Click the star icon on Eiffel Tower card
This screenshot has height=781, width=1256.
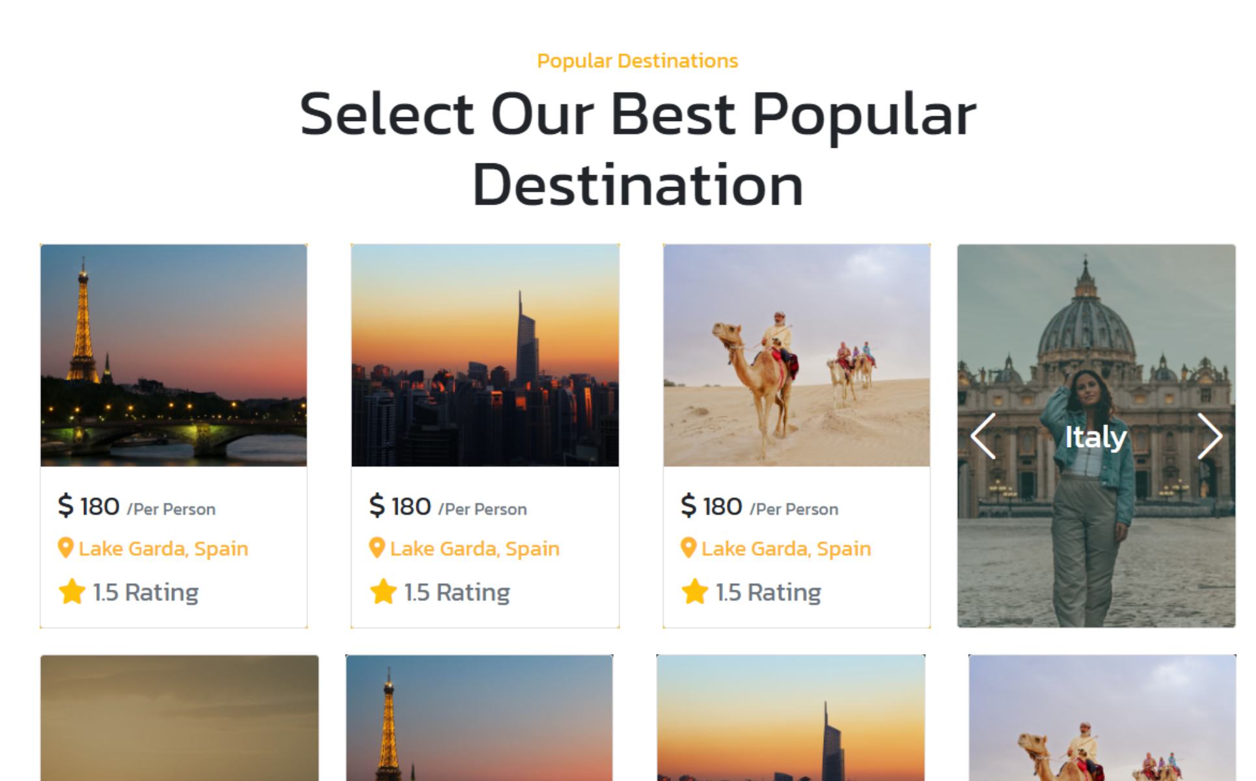tap(72, 592)
